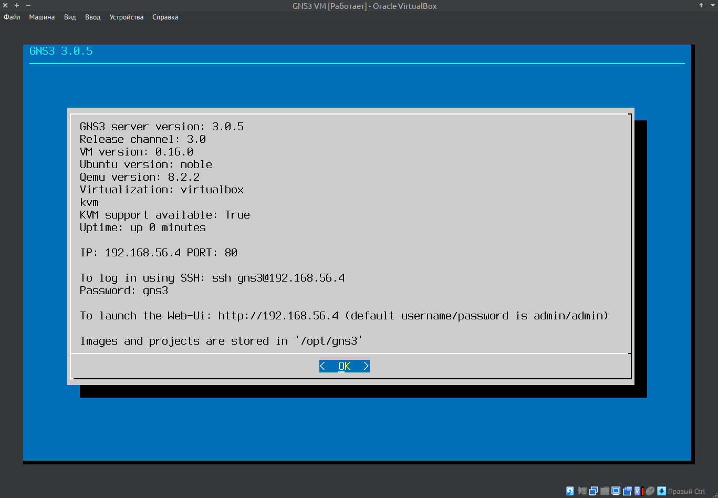Image resolution: width=718 pixels, height=498 pixels.
Task: Click the display monitor status icon
Action: 616,491
